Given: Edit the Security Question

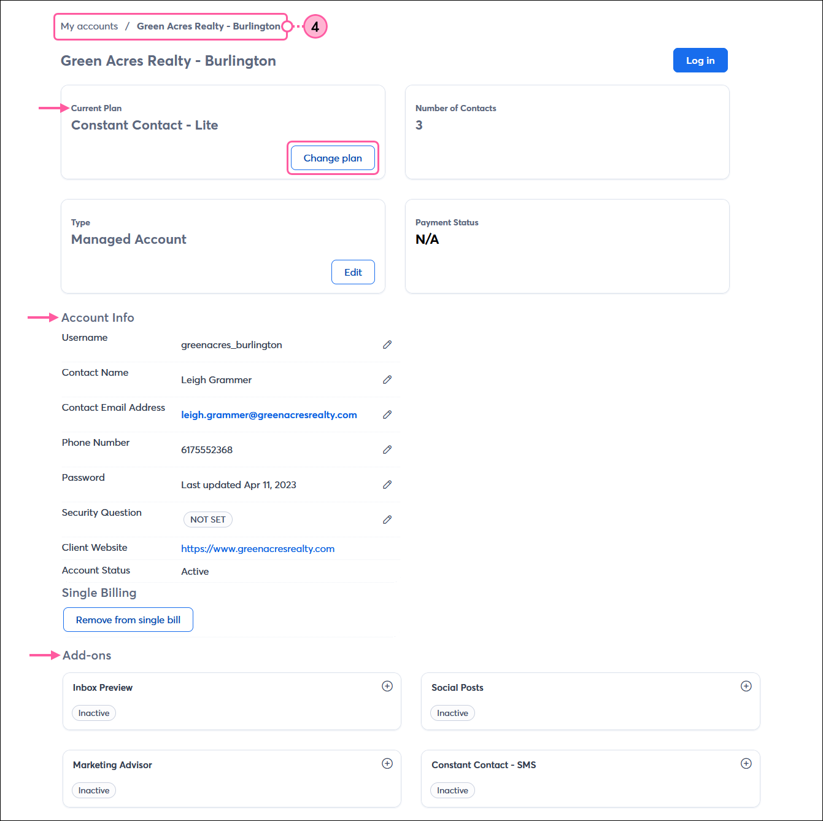Looking at the screenshot, I should pos(387,519).
